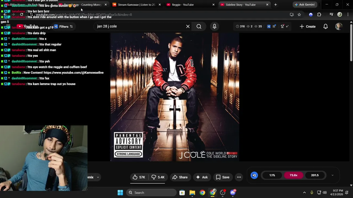The image size is (353, 198).
Task: Save the video to a playlist
Action: pos(223,177)
